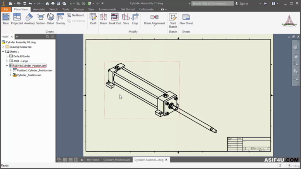
Task: Click the Save icon in quick access
Action: tap(24, 3)
